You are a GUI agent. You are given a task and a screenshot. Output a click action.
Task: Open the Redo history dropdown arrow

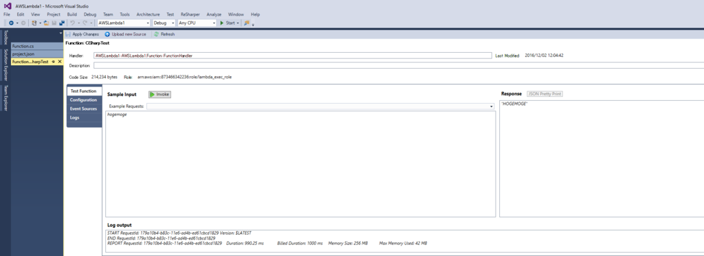click(x=91, y=23)
